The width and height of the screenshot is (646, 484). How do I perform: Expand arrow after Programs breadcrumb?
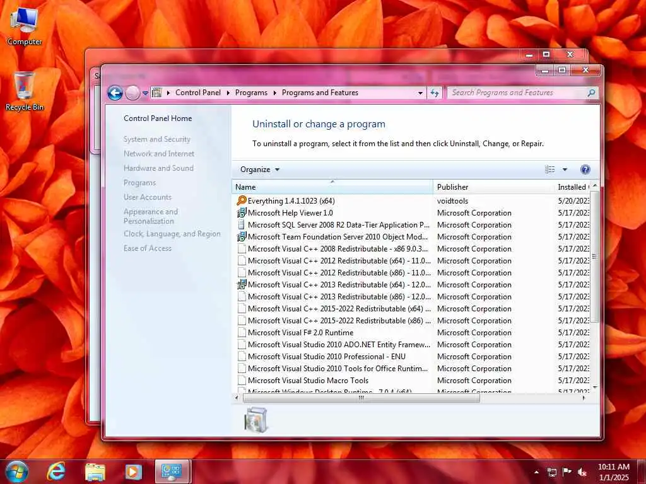click(x=275, y=93)
